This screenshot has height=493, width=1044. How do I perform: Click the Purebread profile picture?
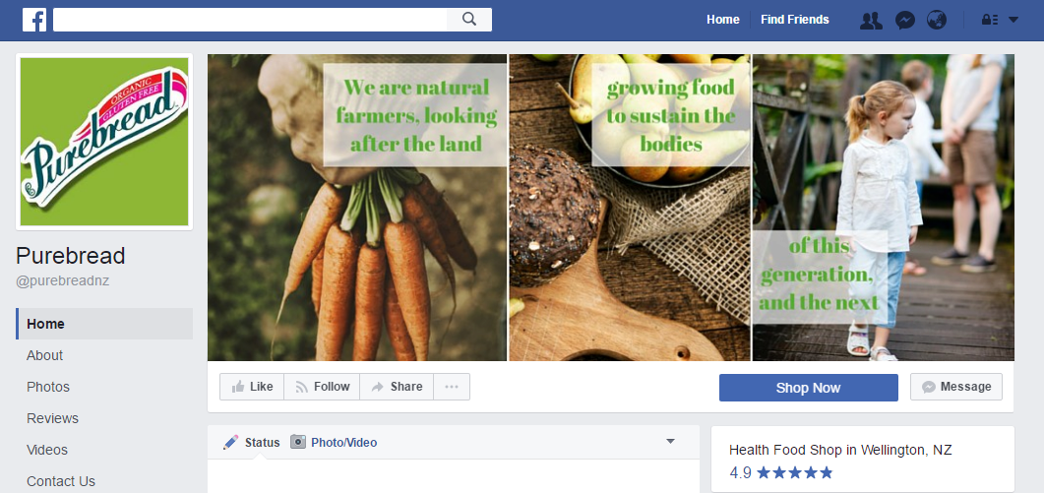tap(104, 142)
